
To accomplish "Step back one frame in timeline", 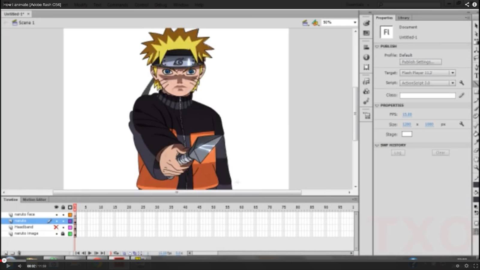I will (x=84, y=253).
